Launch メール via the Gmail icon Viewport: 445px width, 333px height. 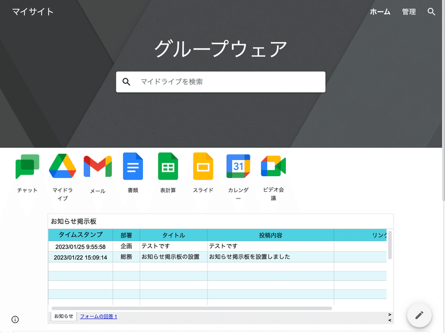pyautogui.click(x=97, y=166)
